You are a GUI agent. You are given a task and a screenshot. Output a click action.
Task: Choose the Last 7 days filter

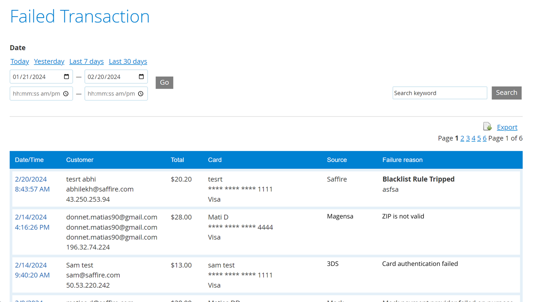tap(86, 61)
